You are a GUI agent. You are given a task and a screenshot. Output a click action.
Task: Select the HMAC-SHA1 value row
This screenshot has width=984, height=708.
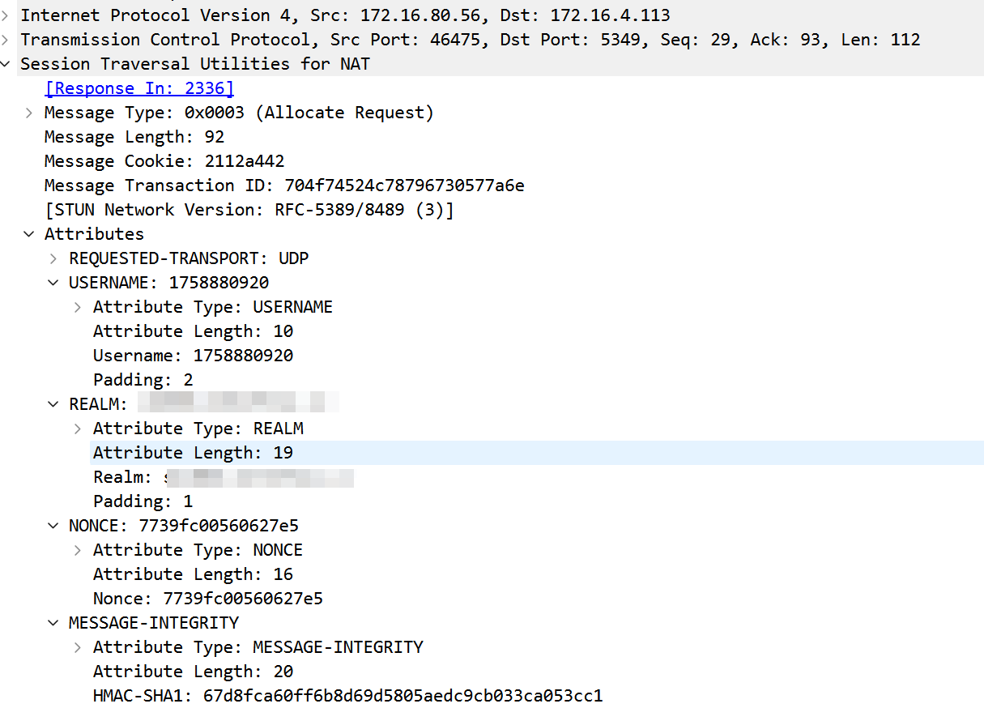(347, 696)
